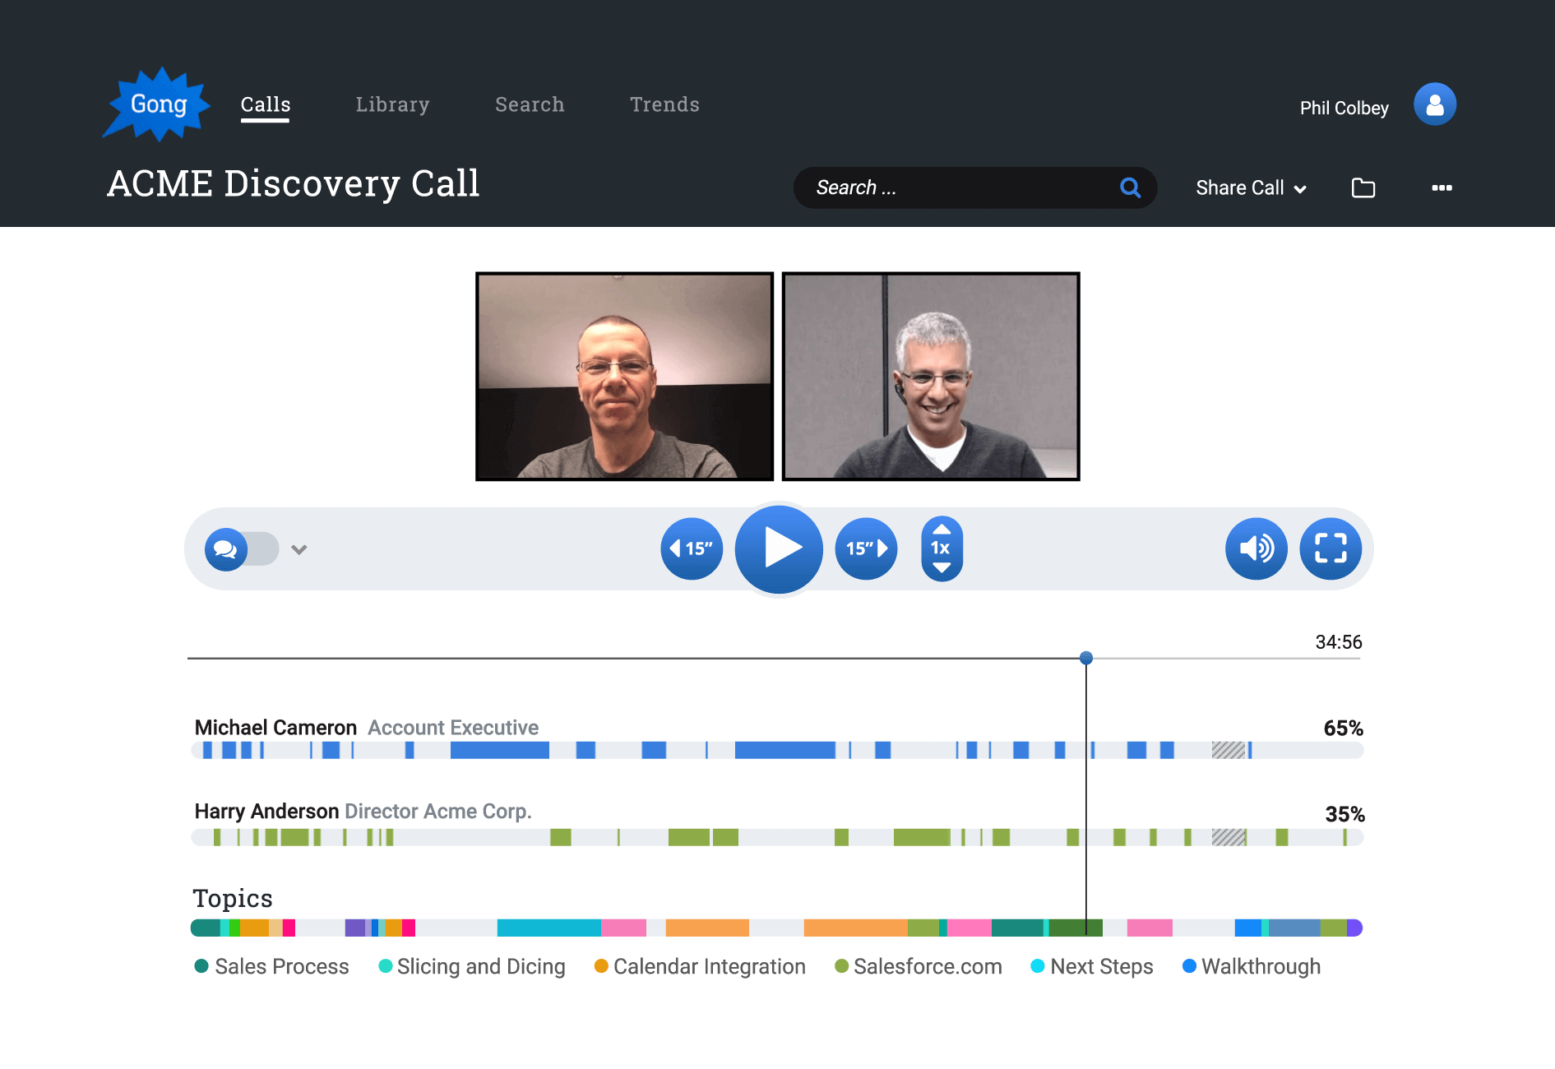Image resolution: width=1555 pixels, height=1069 pixels.
Task: Rewind 15 seconds
Action: click(692, 548)
